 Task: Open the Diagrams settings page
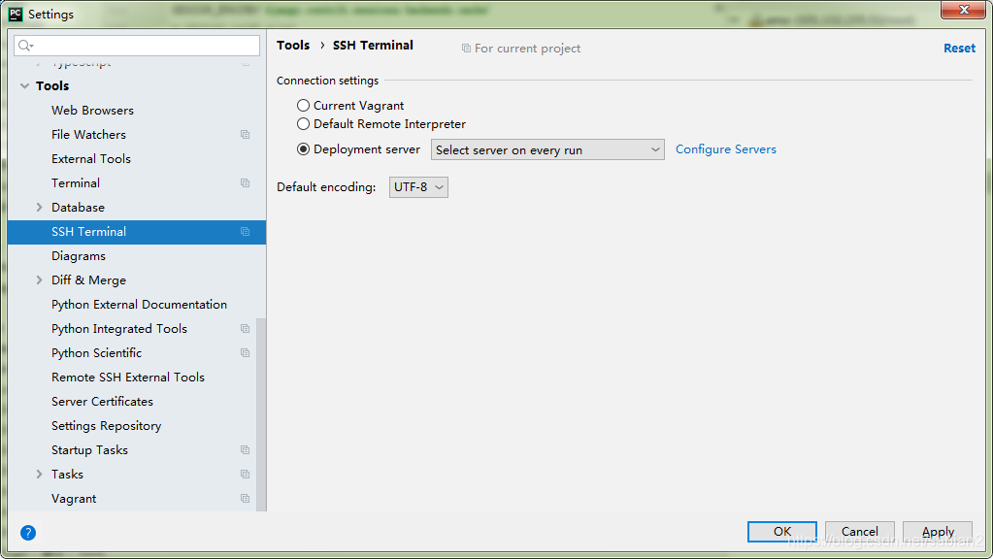(x=79, y=256)
